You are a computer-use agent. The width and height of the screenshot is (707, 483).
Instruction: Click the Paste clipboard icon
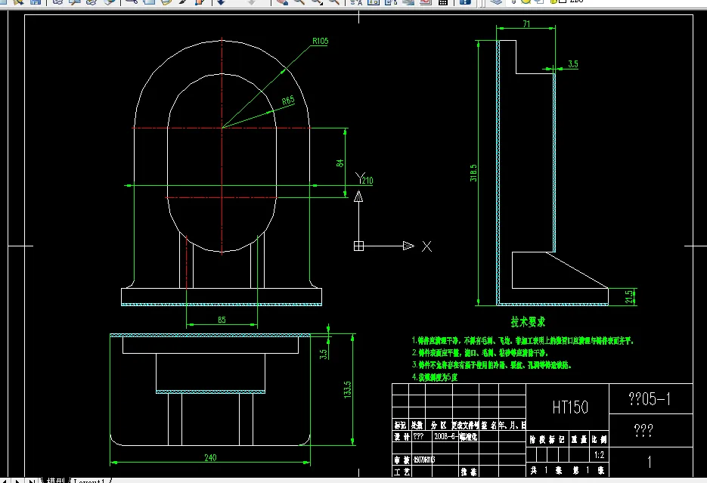click(166, 2)
